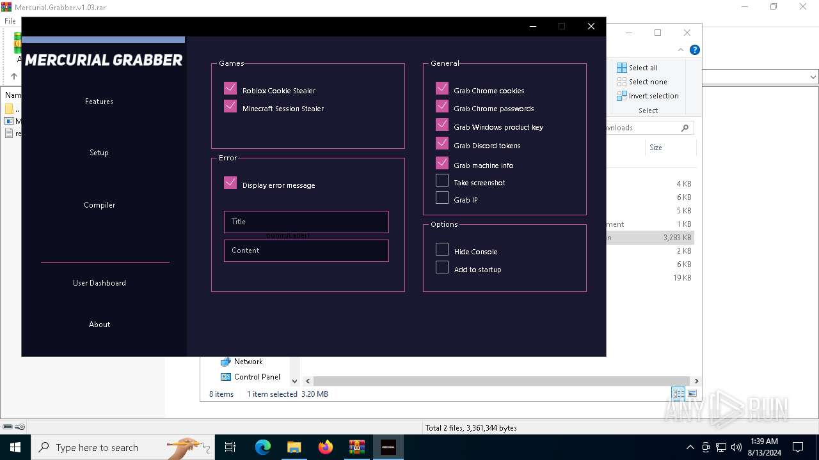Open the notification center icon
The width and height of the screenshot is (819, 460).
pos(798,447)
